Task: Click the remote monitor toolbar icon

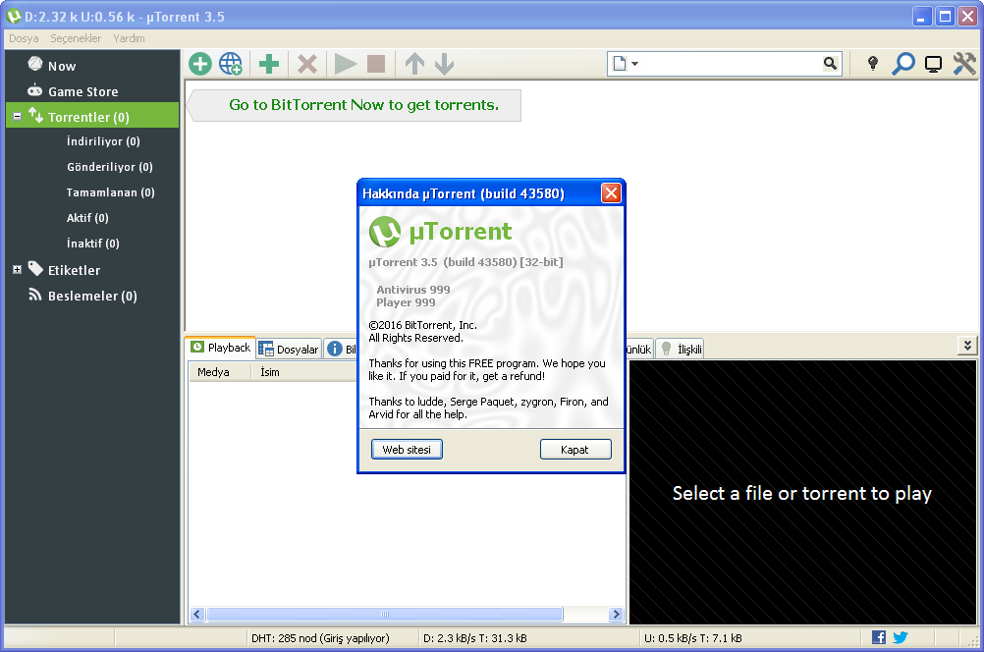Action: coord(933,64)
